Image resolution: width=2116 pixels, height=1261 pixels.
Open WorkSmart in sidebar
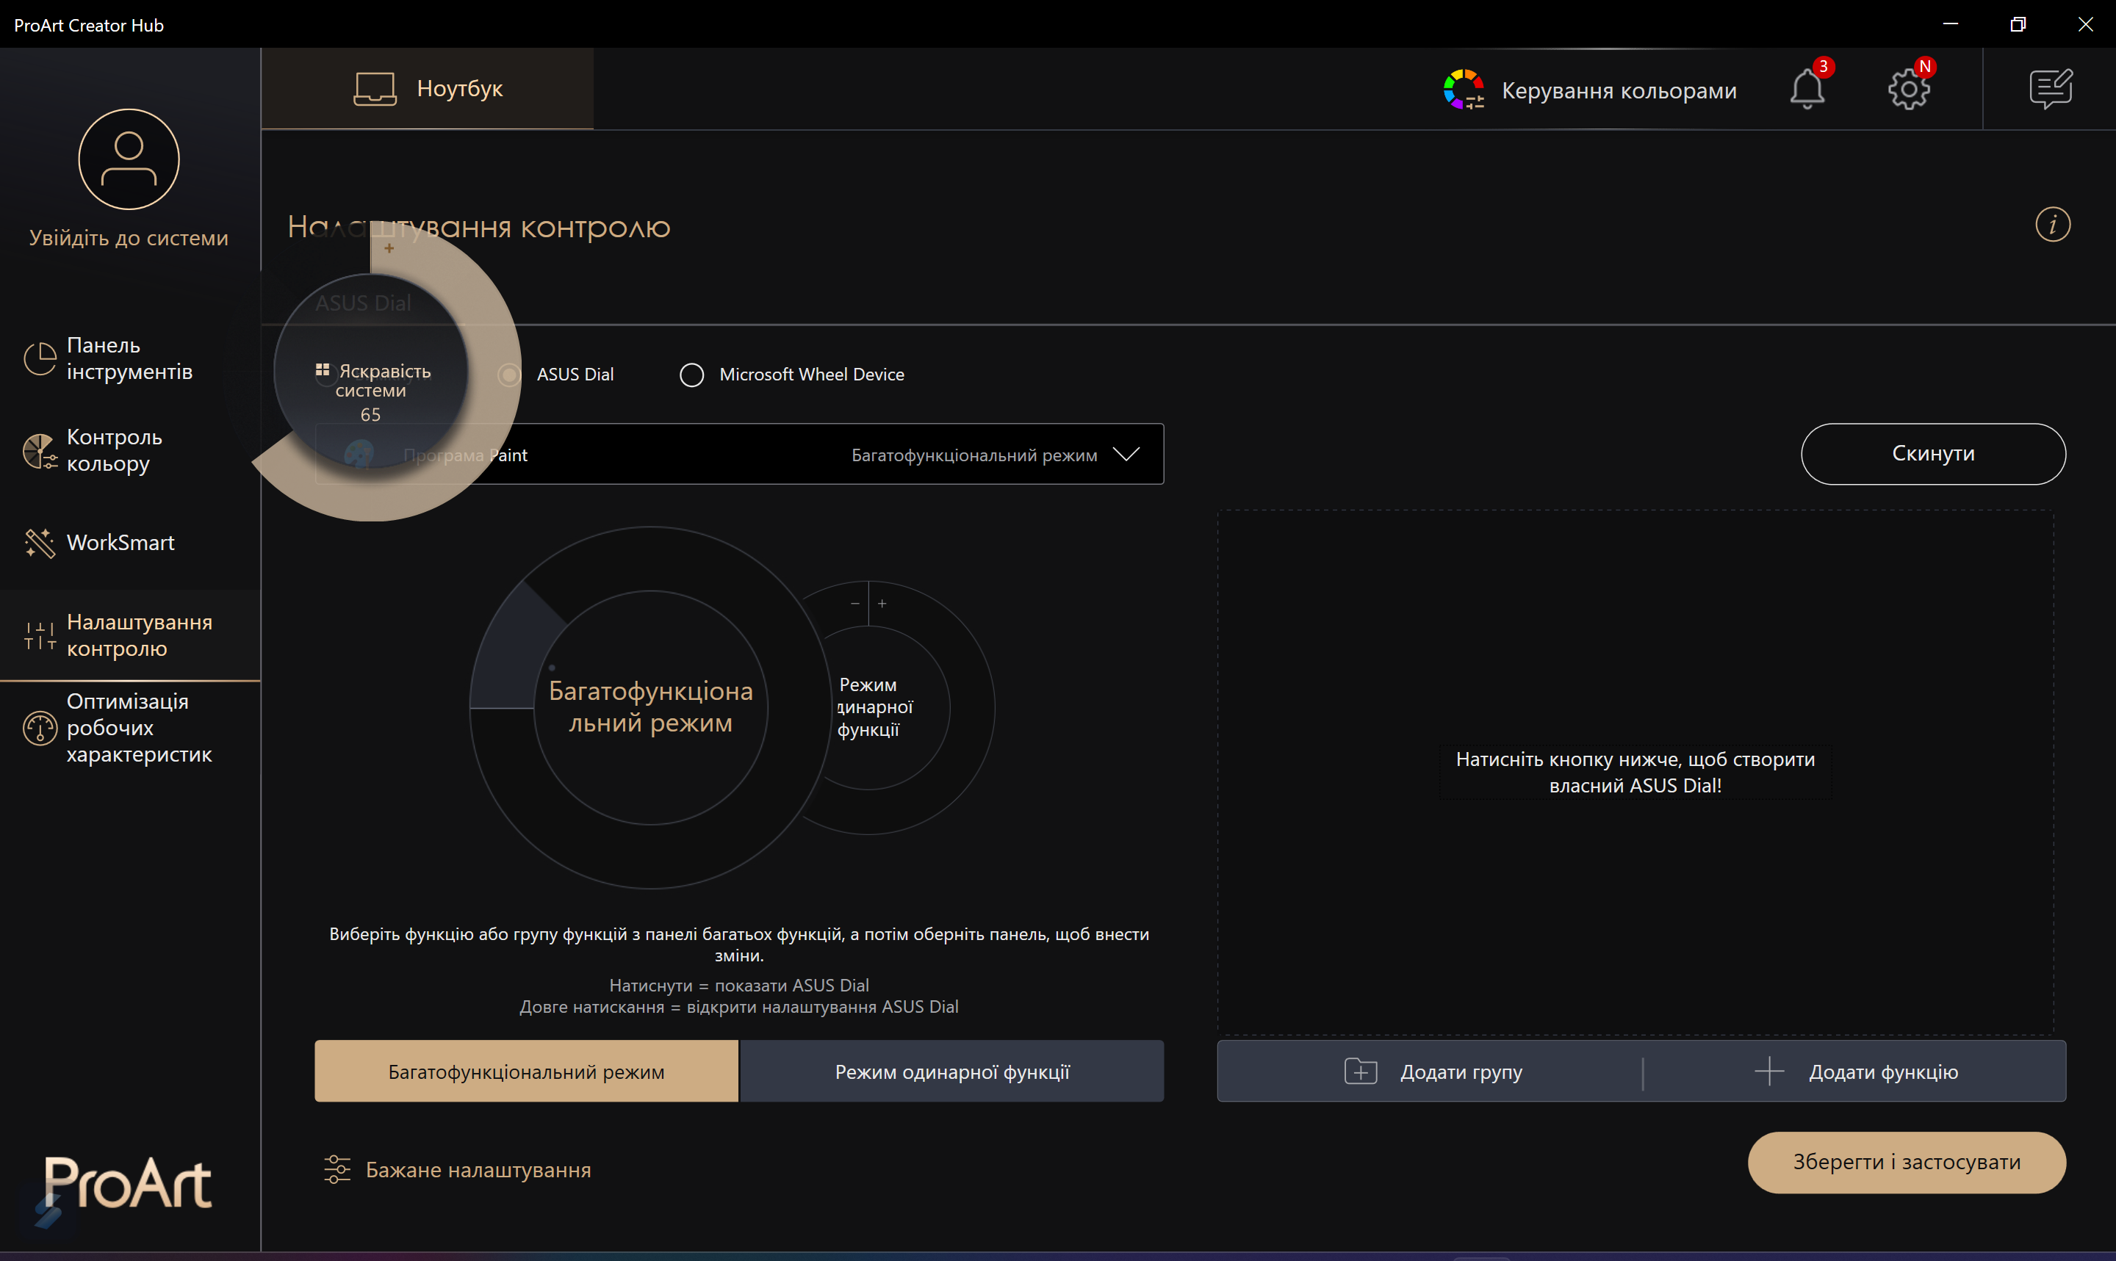pos(120,542)
